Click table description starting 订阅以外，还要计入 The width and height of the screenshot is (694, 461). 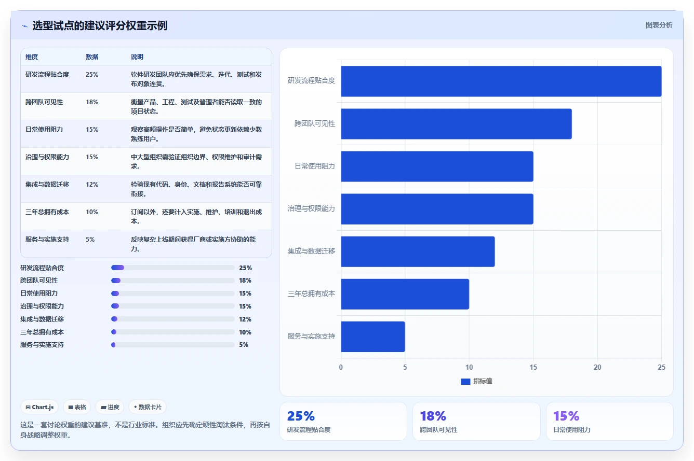[196, 217]
